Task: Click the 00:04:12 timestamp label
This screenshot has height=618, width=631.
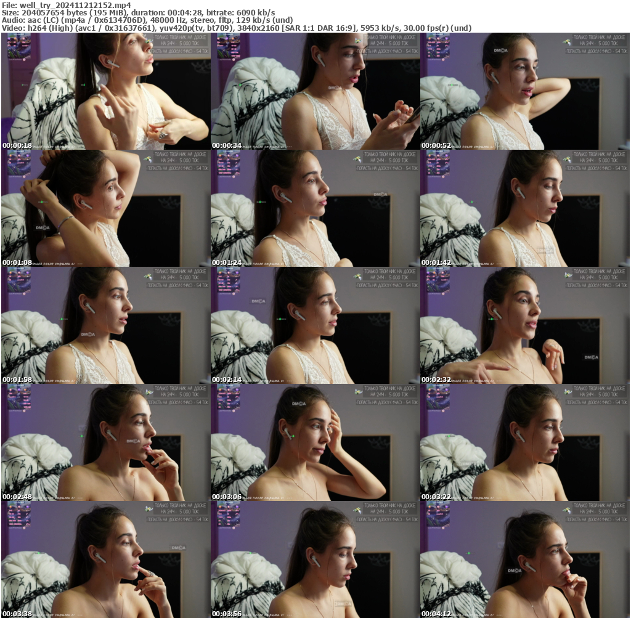Action: tap(435, 614)
